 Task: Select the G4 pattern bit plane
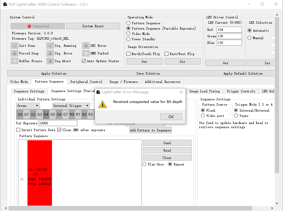tap(46, 115)
